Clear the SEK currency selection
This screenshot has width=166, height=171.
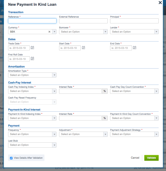pyautogui.click(x=49, y=32)
